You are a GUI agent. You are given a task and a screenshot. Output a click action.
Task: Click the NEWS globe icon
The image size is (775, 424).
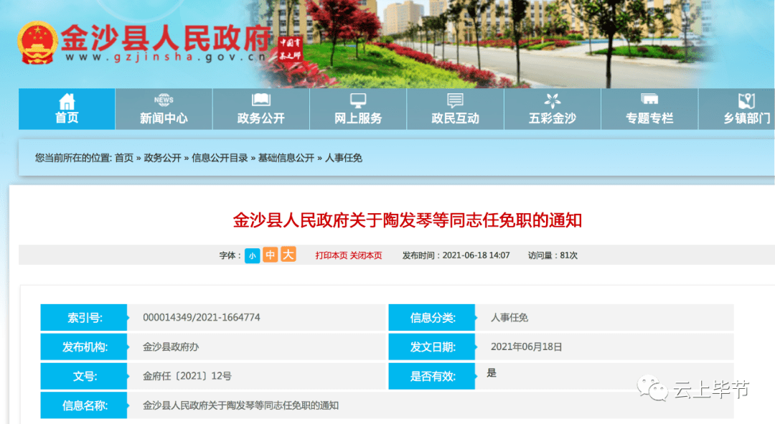pyautogui.click(x=164, y=100)
